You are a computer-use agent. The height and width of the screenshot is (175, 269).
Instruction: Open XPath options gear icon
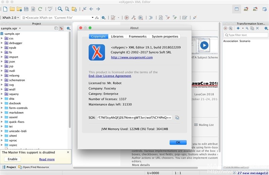[103, 18]
